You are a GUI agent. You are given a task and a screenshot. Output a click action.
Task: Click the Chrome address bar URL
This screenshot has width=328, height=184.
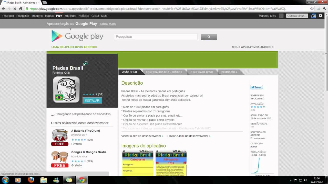(158, 9)
